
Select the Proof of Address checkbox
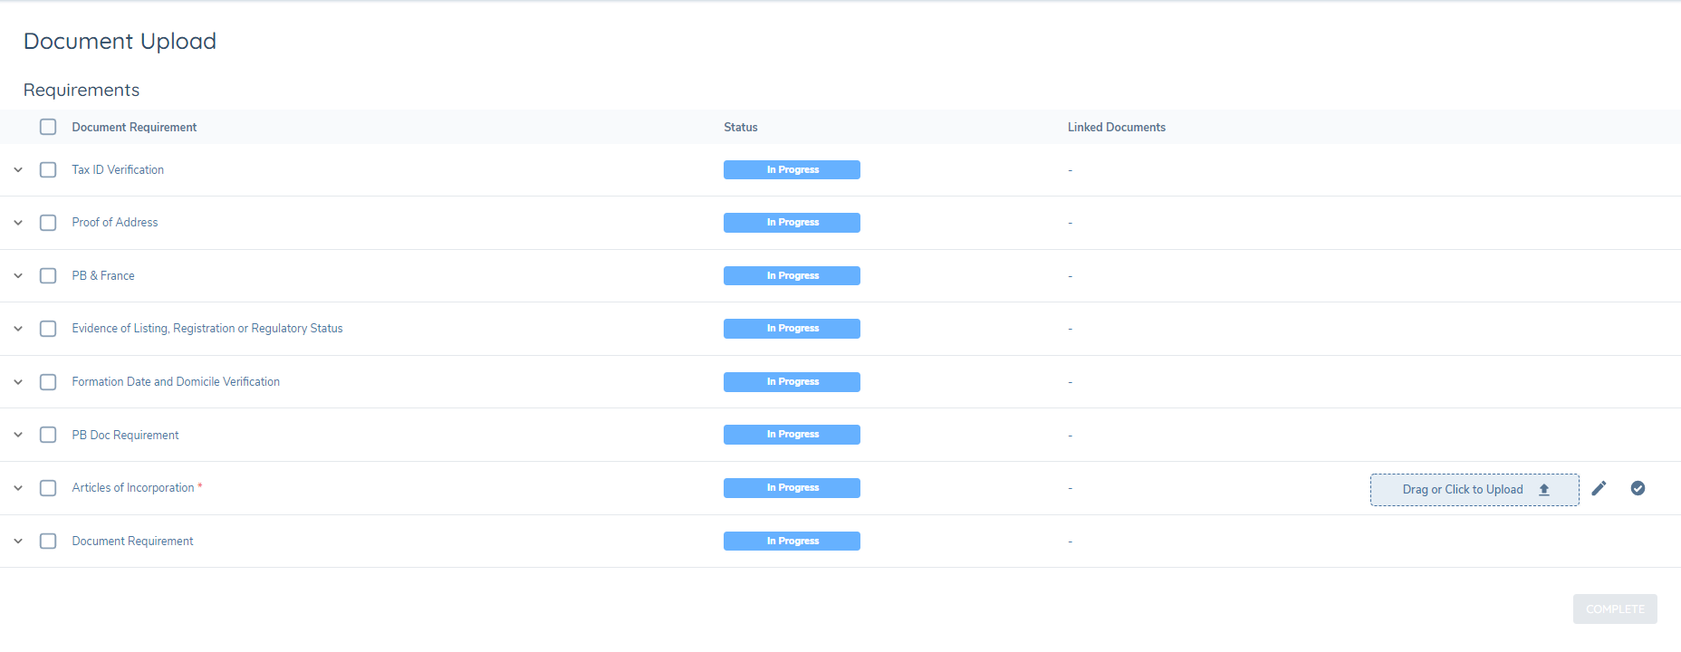pos(48,223)
